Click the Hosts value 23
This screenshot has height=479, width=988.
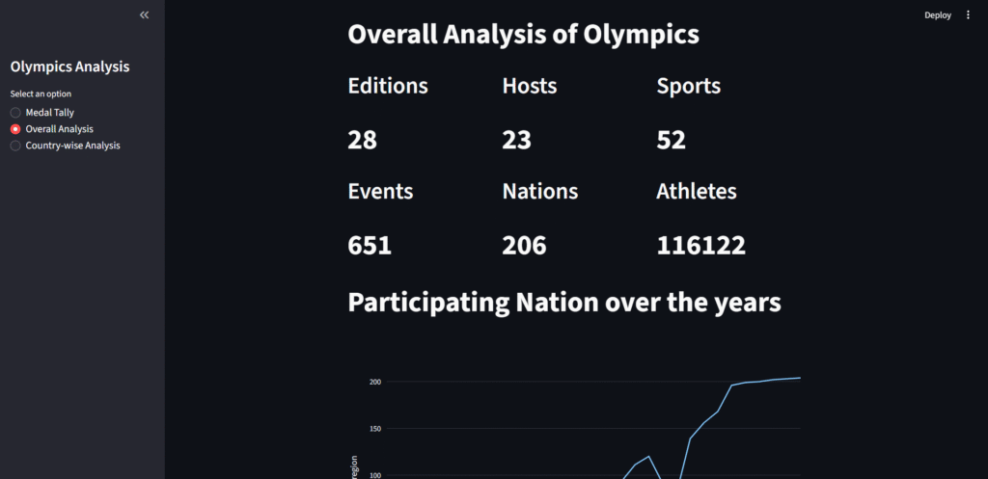coord(516,140)
